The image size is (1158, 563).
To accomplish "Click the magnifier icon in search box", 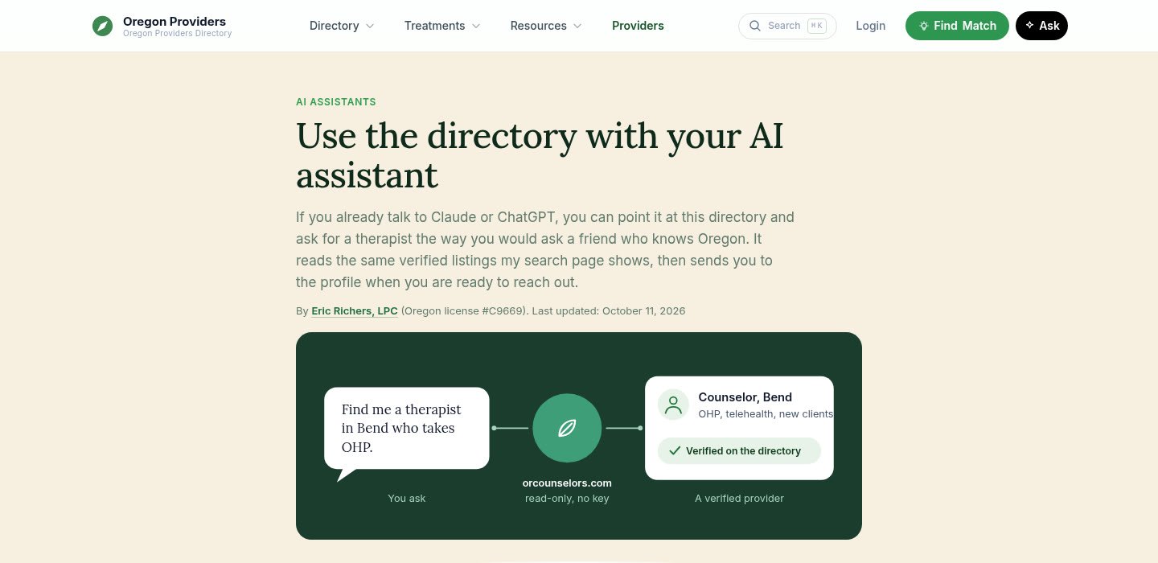I will click(x=754, y=26).
